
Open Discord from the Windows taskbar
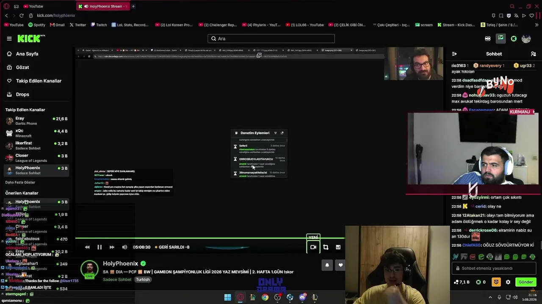click(302, 297)
